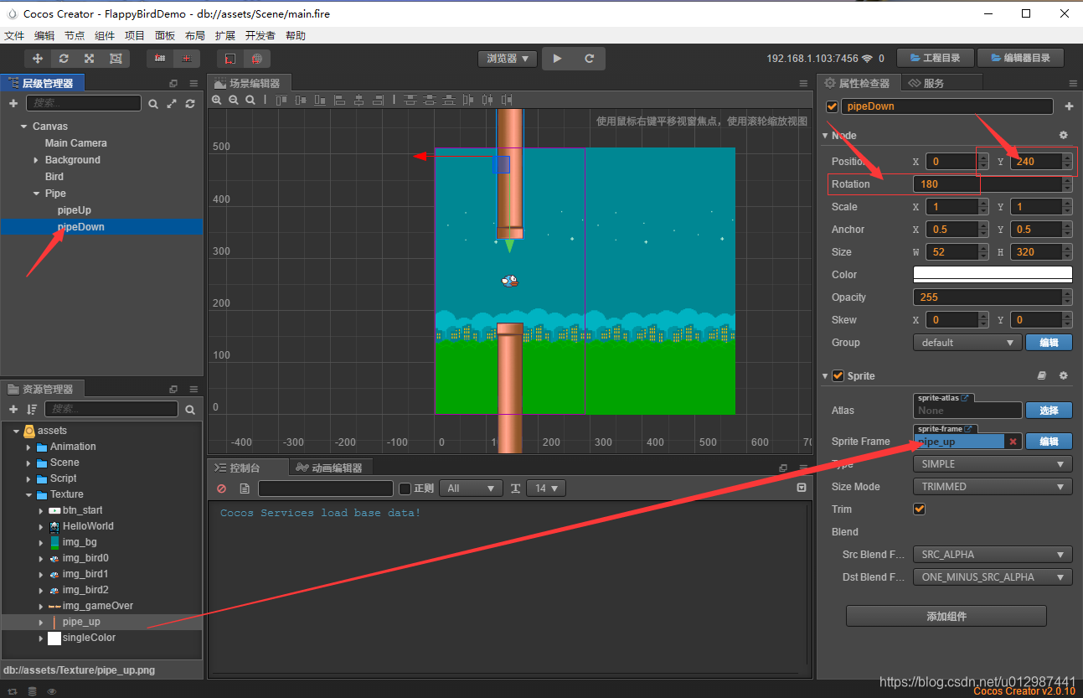The image size is (1083, 698).
Task: Click the 编辑器目录 button
Action: pos(1020,58)
